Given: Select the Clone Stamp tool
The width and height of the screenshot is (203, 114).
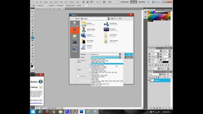Looking at the screenshot, I should click(x=32, y=33).
